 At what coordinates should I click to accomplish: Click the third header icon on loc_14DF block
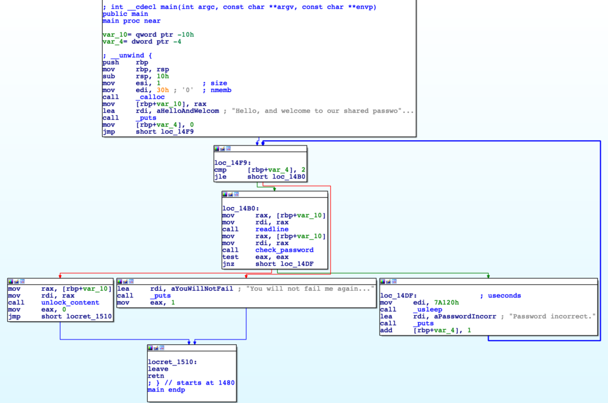point(394,281)
